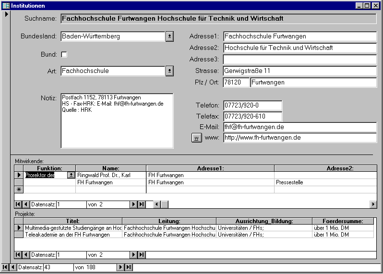Click the Adresse1 column header in Mitwirkende
This screenshot has height=274, width=383.
[x=210, y=168]
